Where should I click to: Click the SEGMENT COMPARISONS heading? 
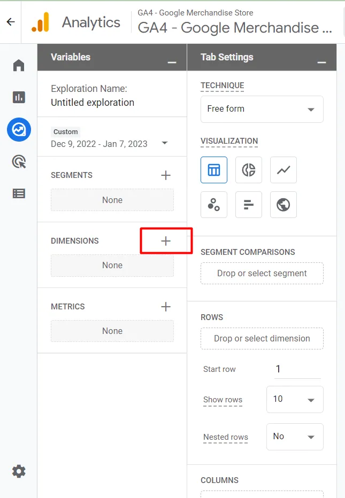pyautogui.click(x=248, y=252)
